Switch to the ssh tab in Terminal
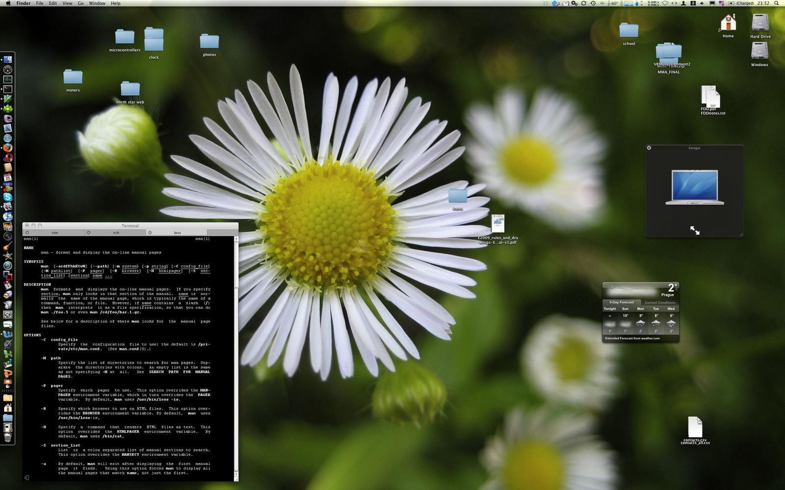Screen dimensions: 785x490 [116, 233]
